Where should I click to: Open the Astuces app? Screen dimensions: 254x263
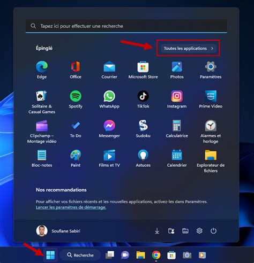[143, 158]
